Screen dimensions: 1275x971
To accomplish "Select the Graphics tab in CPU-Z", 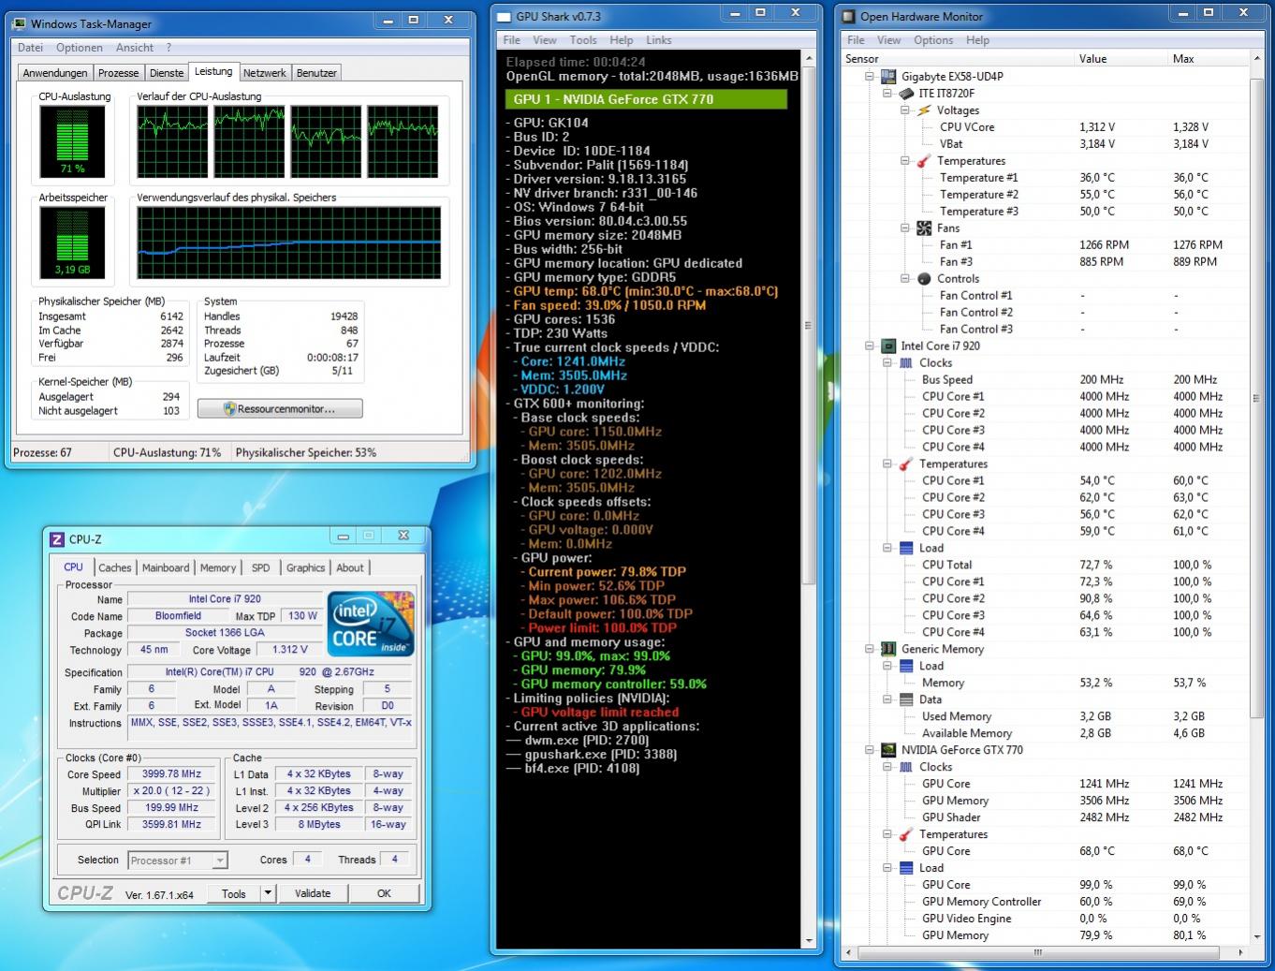I will coord(306,567).
